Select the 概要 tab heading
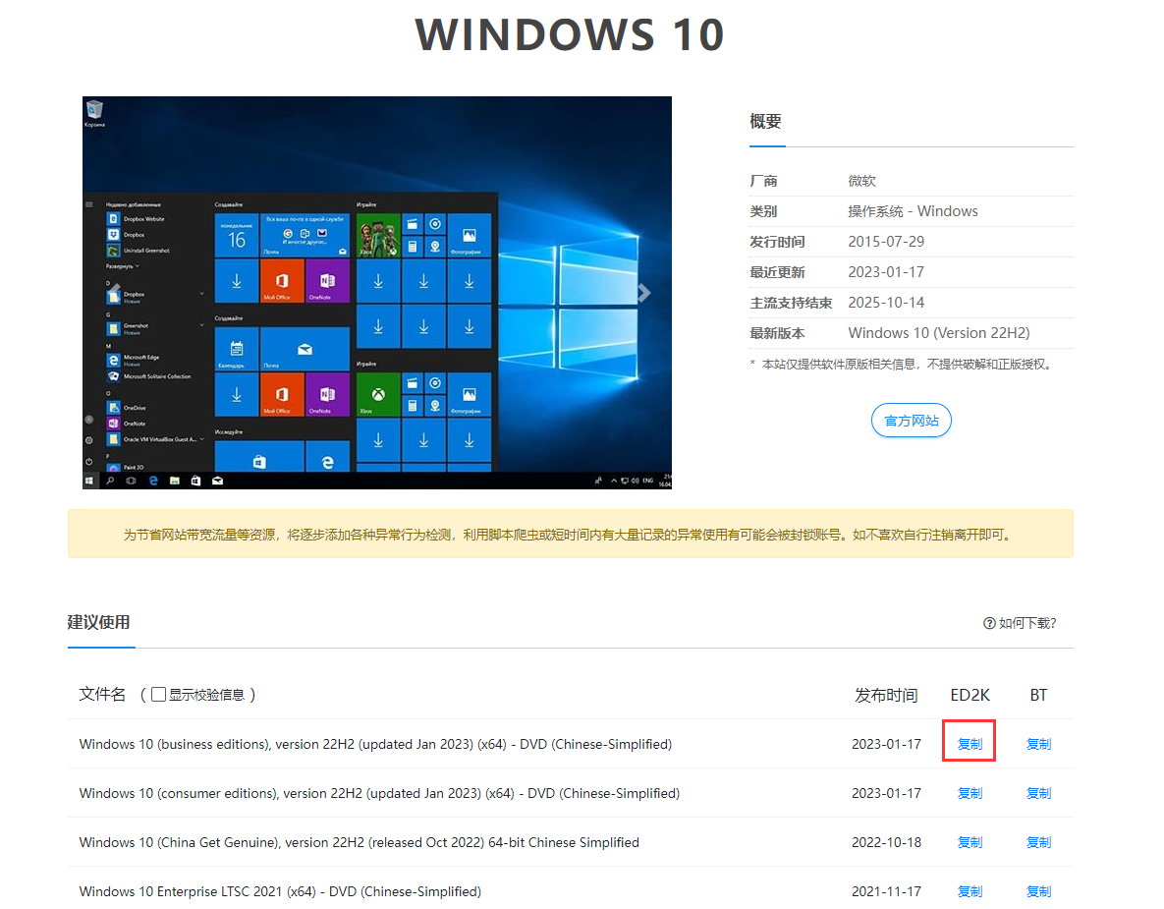The height and width of the screenshot is (909, 1164). point(765,121)
